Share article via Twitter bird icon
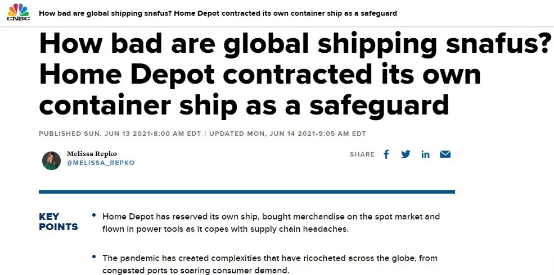The height and width of the screenshot is (275, 554). click(x=406, y=154)
